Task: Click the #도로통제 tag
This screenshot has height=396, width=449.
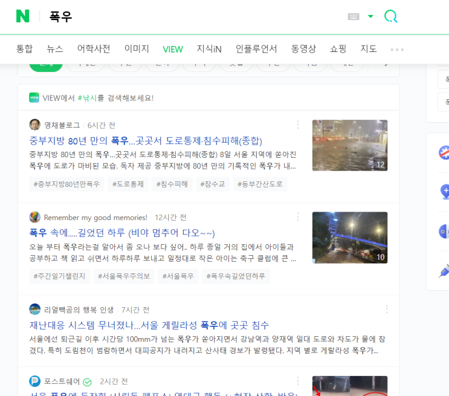Action: pyautogui.click(x=128, y=184)
